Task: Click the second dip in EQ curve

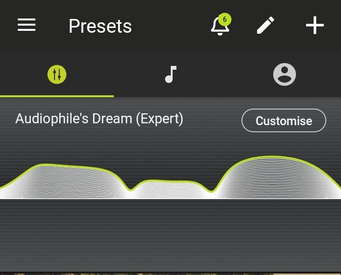Action: point(212,192)
